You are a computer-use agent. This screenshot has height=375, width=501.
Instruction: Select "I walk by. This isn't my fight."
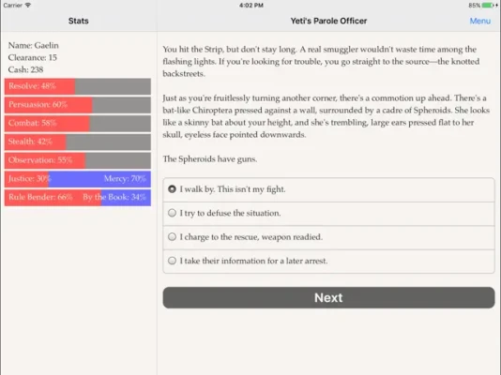coord(328,189)
